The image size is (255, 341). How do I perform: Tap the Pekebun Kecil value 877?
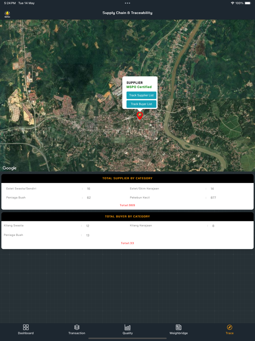[x=213, y=198]
